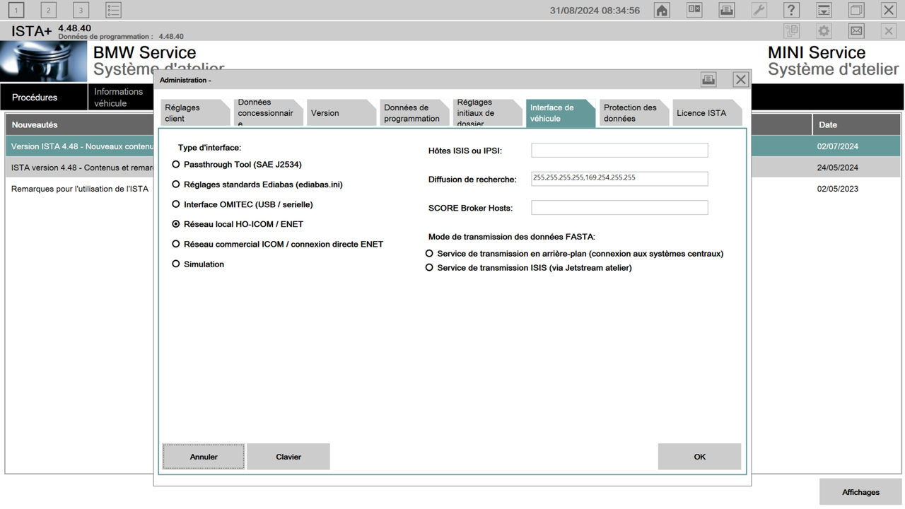Select Interface OMITEC (USB / serielle)

pyautogui.click(x=176, y=204)
